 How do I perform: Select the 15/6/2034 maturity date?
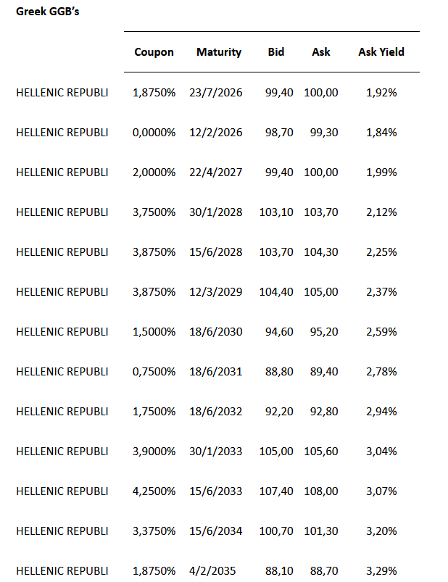coord(215,531)
